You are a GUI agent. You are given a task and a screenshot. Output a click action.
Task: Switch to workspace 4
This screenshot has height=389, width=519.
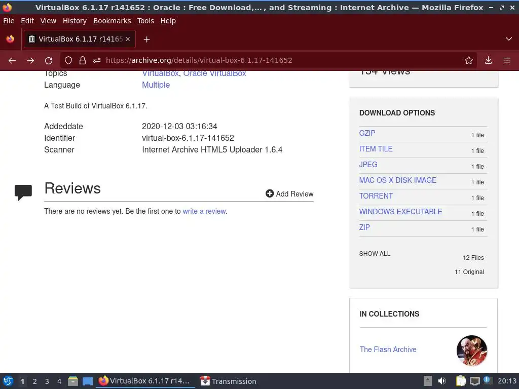(x=59, y=381)
